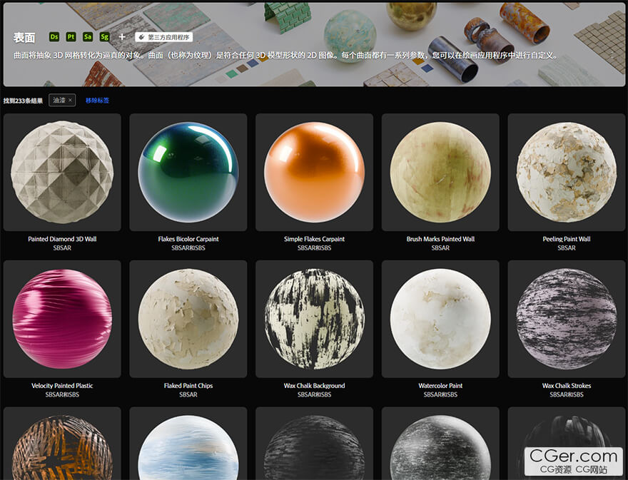
Task: Click the "Flaked Paint Chips" title
Action: 188,386
